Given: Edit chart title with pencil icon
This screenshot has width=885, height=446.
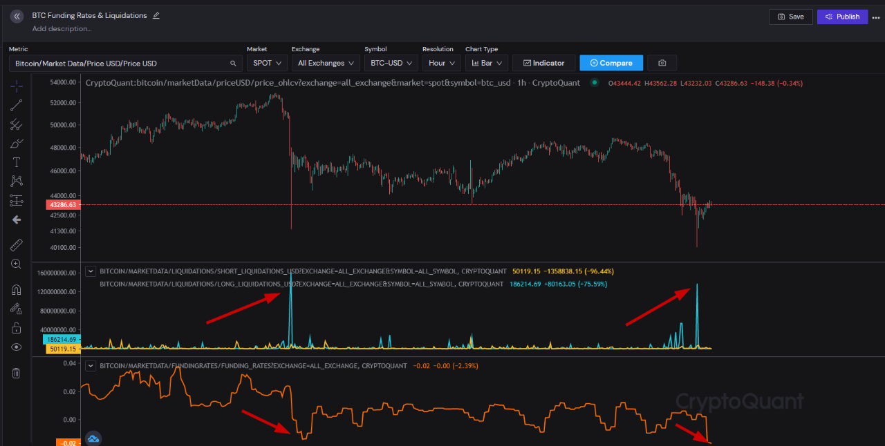Looking at the screenshot, I should [156, 15].
